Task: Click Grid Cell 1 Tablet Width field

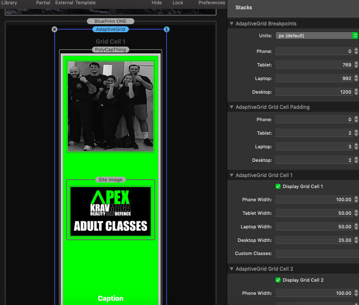Action: [x=314, y=213]
